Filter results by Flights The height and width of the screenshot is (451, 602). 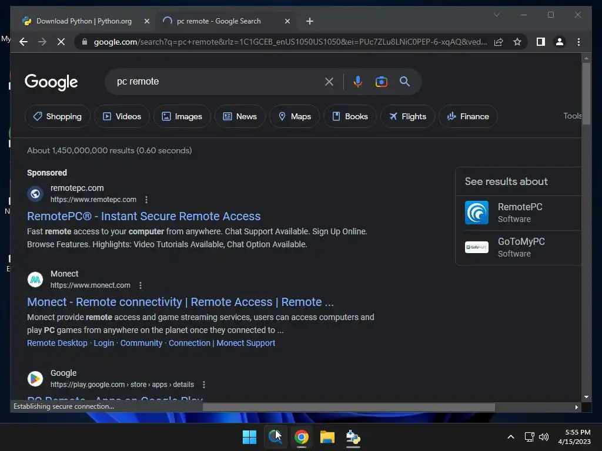coord(407,116)
